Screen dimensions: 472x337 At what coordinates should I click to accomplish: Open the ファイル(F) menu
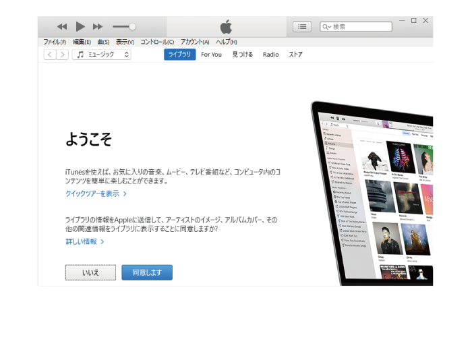click(55, 42)
